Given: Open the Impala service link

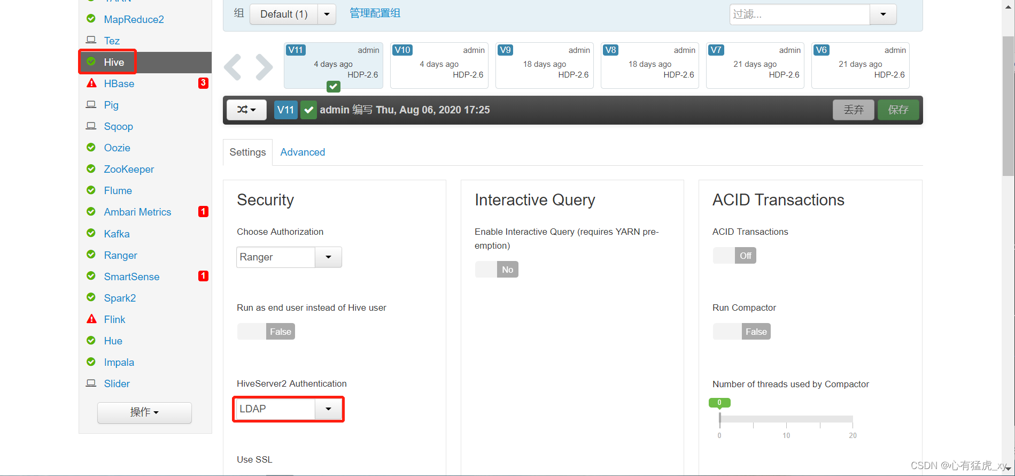Looking at the screenshot, I should tap(119, 362).
